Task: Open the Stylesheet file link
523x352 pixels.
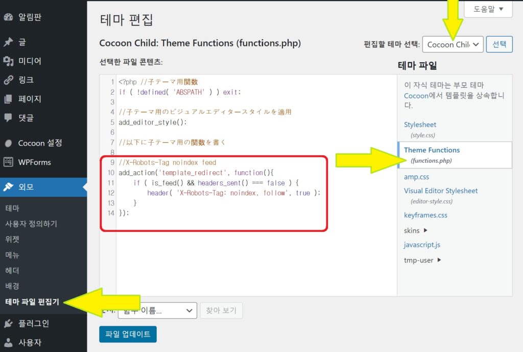Action: (420, 125)
